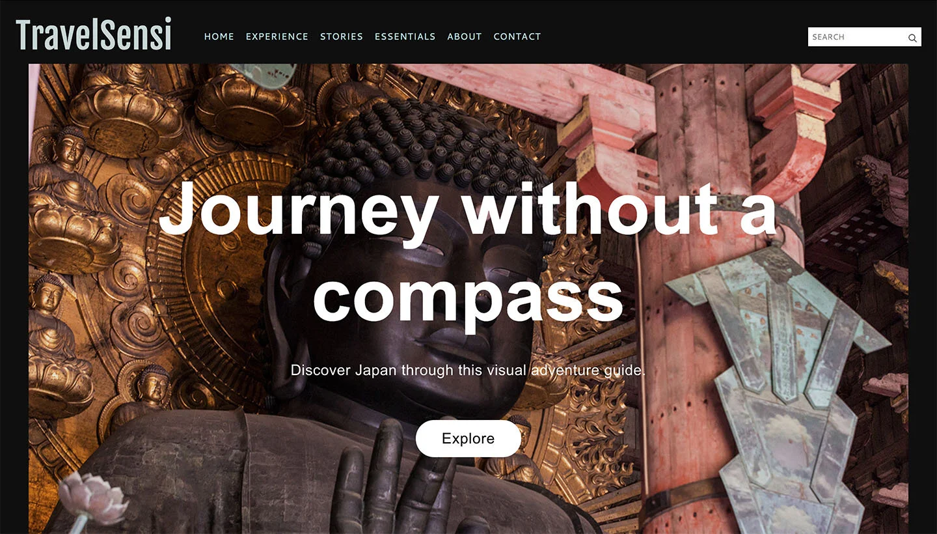Go to the HOME menu item
Viewport: 937px width, 534px height.
coord(219,36)
